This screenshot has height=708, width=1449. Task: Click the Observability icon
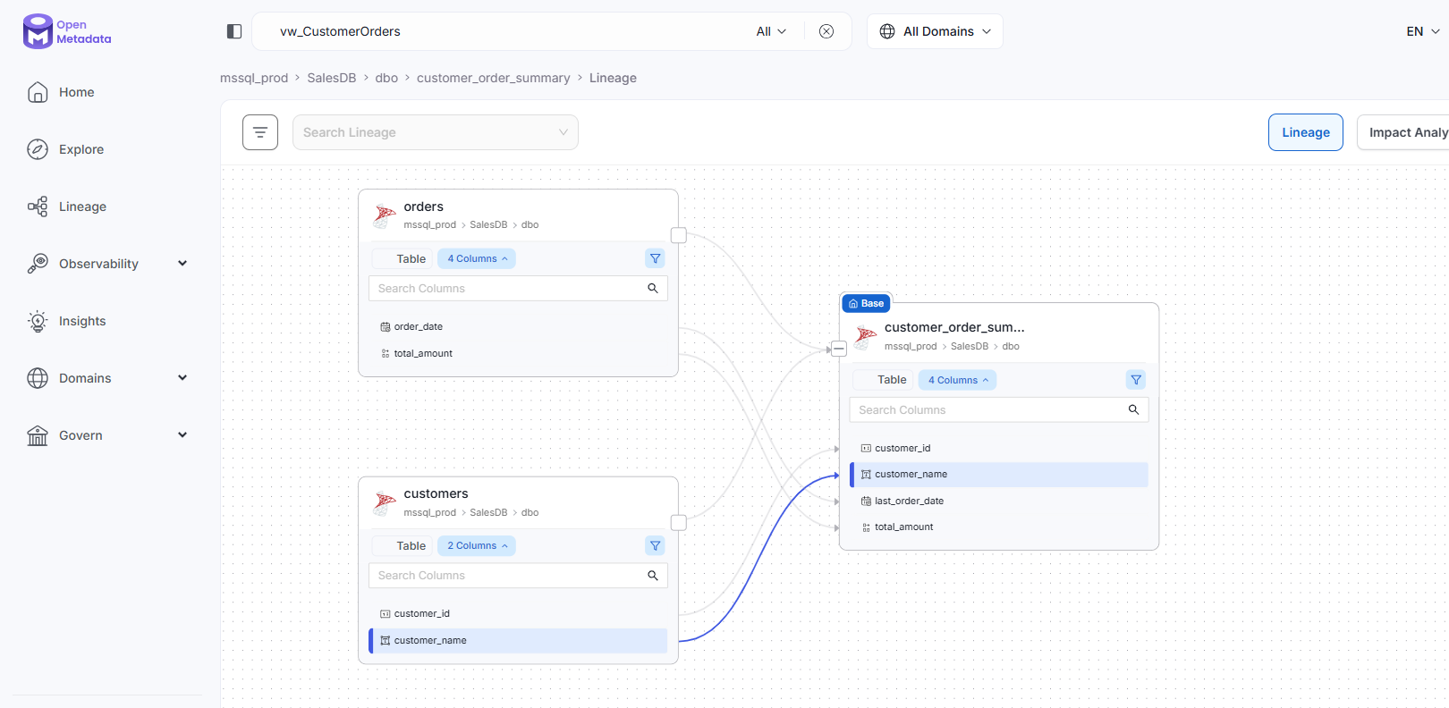[x=38, y=264]
